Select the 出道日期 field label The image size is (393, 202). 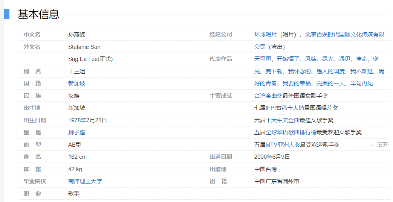[x=221, y=157]
